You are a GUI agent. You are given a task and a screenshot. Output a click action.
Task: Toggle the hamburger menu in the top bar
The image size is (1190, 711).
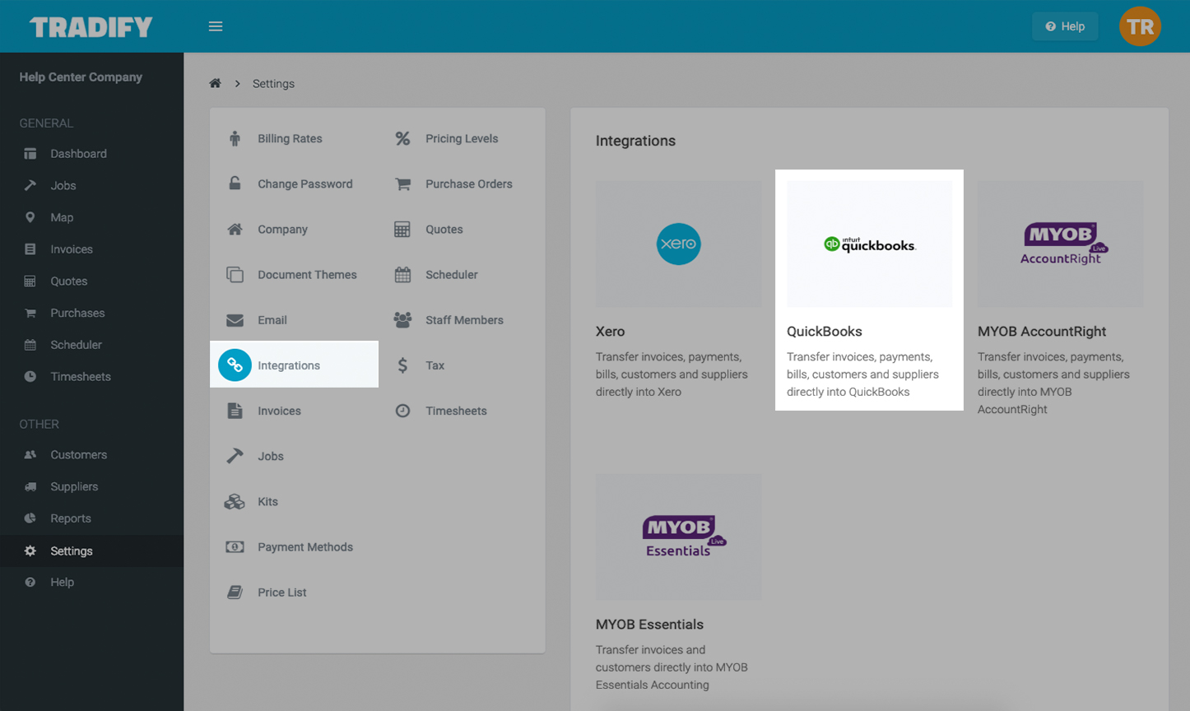click(216, 26)
